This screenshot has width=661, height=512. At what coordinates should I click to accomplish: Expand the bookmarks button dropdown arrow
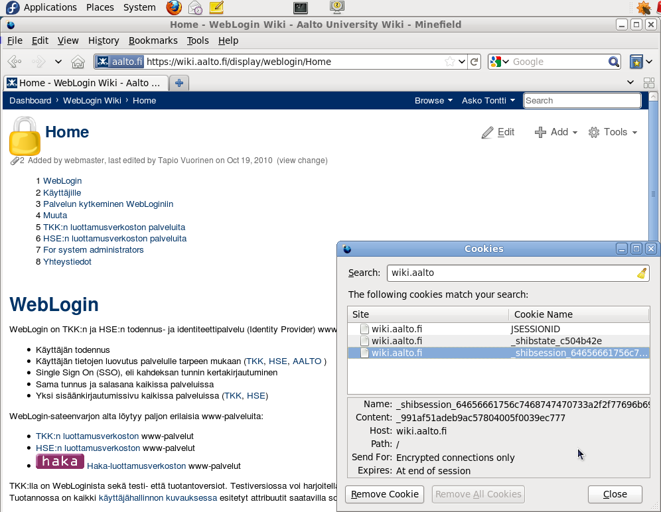649,62
